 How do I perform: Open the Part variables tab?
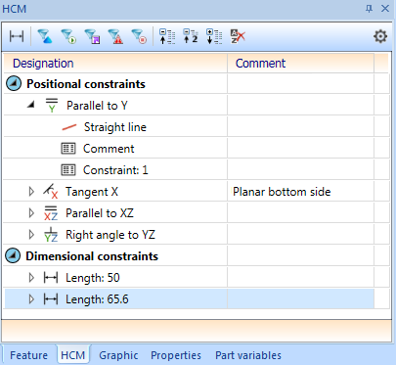click(248, 355)
